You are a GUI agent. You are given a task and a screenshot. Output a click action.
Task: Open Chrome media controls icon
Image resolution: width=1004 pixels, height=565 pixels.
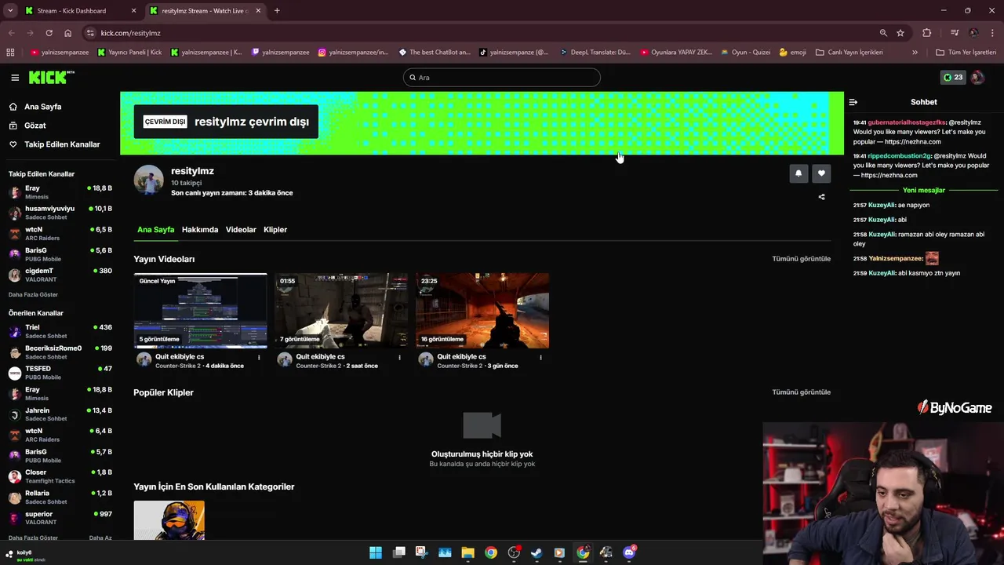955,33
